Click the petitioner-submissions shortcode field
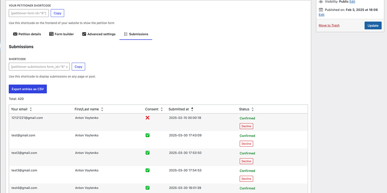387x193 pixels. [x=39, y=67]
